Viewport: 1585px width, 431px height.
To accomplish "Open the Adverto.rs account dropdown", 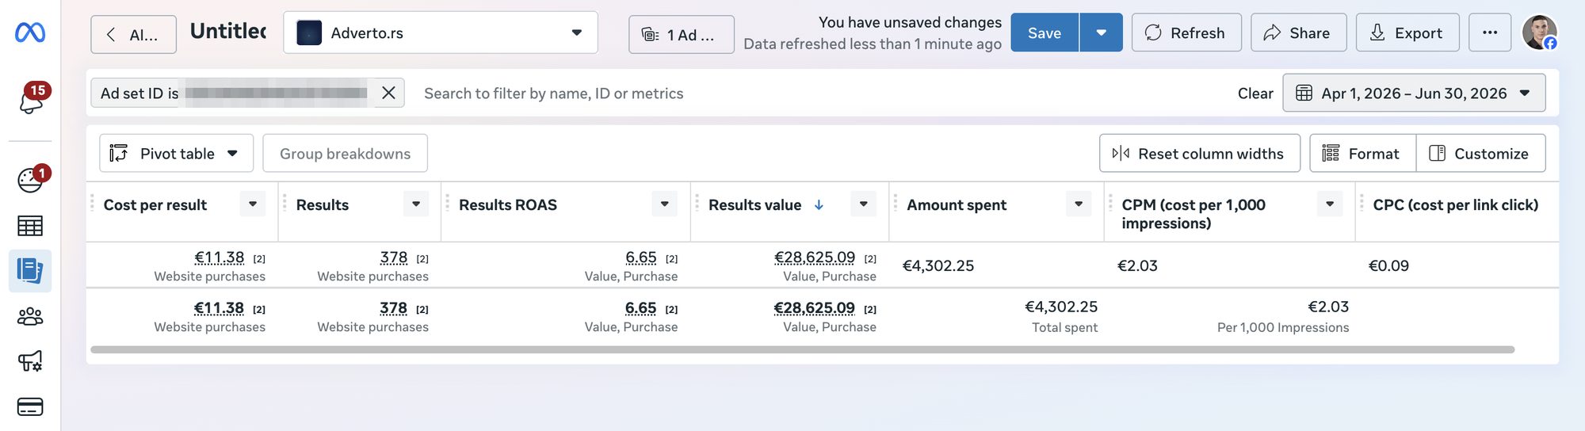I will pyautogui.click(x=441, y=32).
